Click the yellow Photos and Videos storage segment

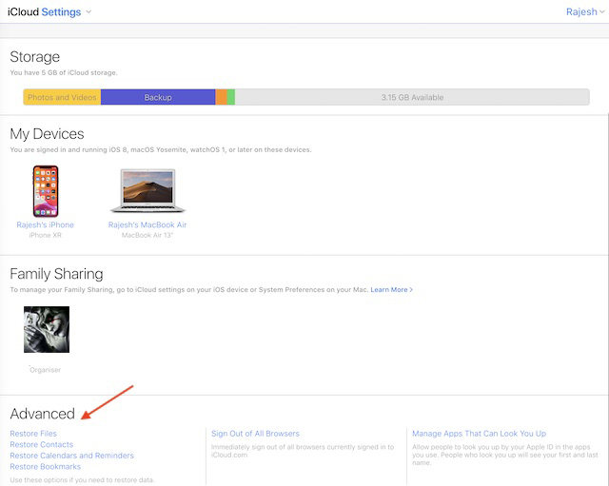click(62, 97)
